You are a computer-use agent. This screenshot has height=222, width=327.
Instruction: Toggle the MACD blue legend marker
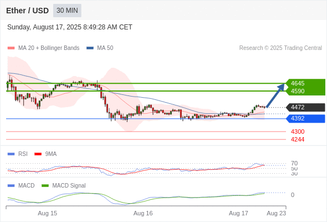11,186
